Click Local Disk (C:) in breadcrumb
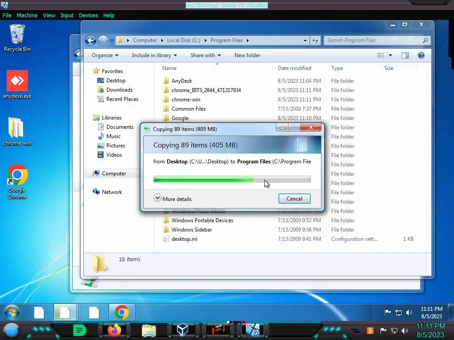Screen dimensions: 454x340 pos(184,40)
